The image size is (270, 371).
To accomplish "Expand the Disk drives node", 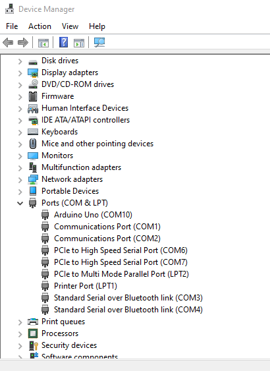I will [x=20, y=62].
